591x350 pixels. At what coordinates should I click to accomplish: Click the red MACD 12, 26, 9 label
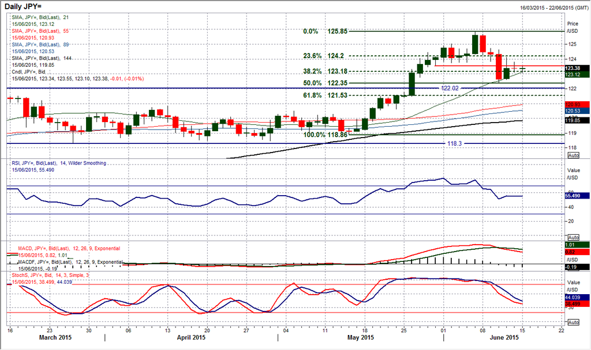point(66,248)
